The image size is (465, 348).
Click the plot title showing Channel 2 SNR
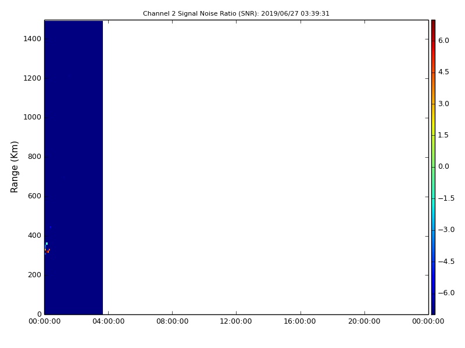236,13
